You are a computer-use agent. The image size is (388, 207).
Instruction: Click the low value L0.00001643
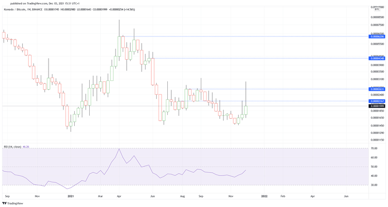84,9
